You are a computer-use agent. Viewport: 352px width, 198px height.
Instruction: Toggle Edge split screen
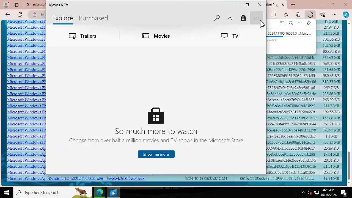[x=274, y=15]
